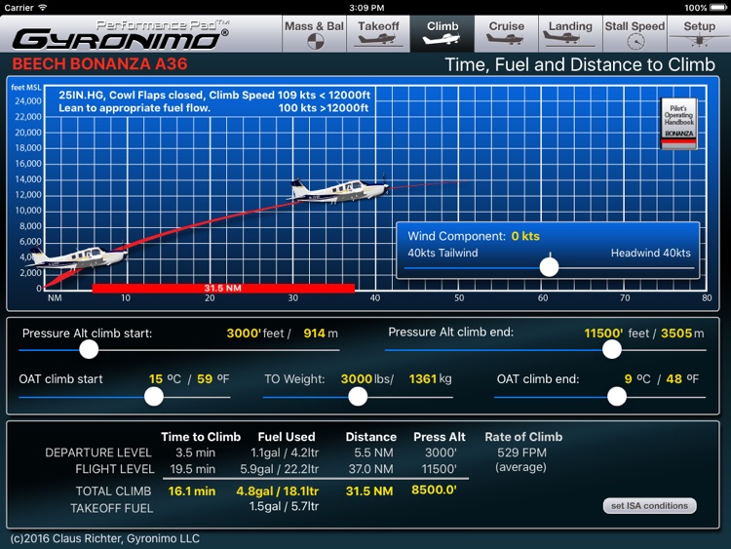The height and width of the screenshot is (549, 731).
Task: Click the Wind Component slider knob
Action: coord(549,267)
